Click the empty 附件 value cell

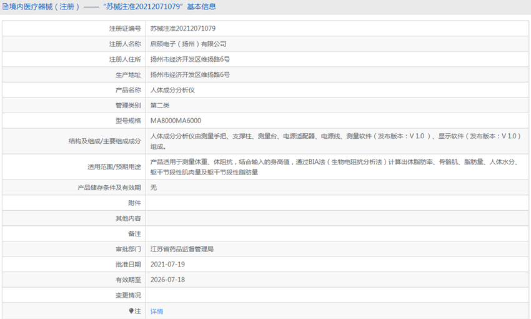point(337,203)
